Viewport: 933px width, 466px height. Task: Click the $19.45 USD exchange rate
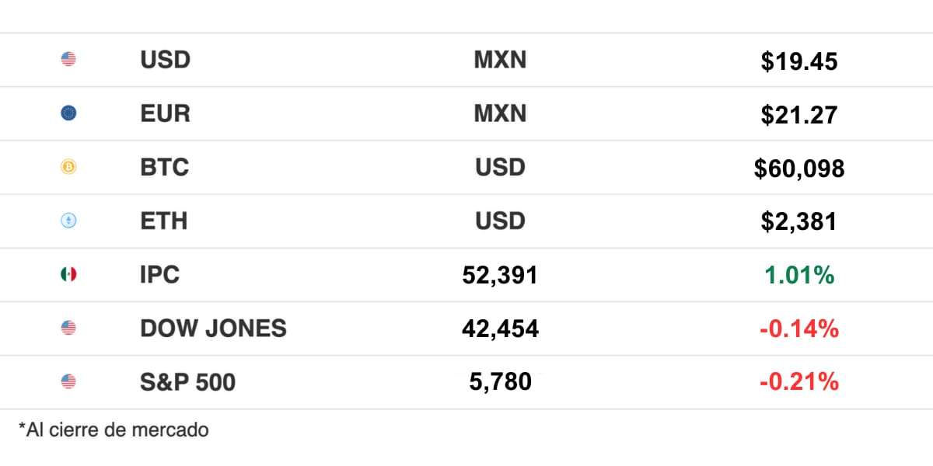799,61
